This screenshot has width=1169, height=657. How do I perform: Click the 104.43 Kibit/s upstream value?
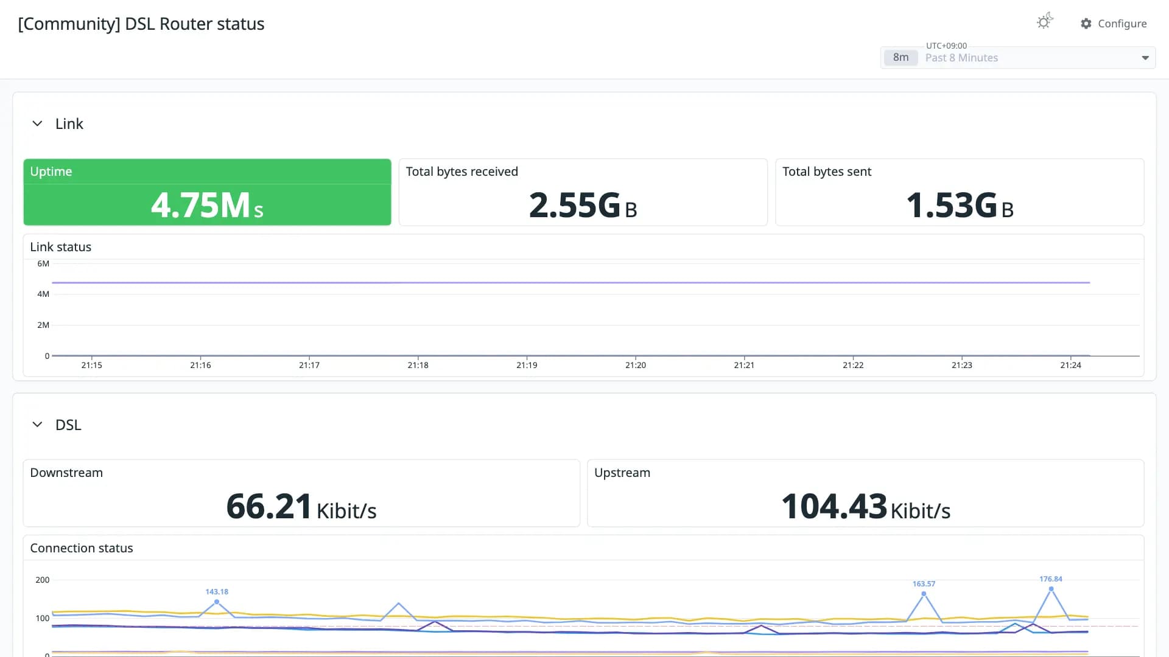pos(866,507)
